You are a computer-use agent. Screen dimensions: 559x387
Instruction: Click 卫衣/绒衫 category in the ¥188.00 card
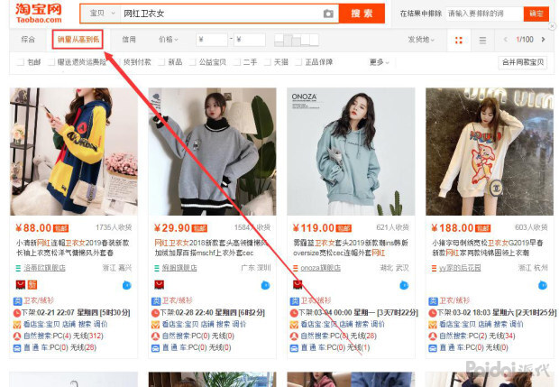[x=454, y=301]
